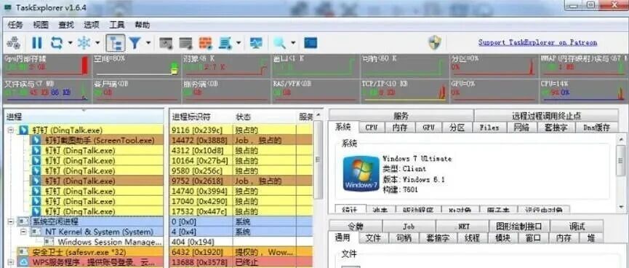The height and width of the screenshot is (268, 629).
Task: Open the 帮助 menu
Action: click(142, 25)
